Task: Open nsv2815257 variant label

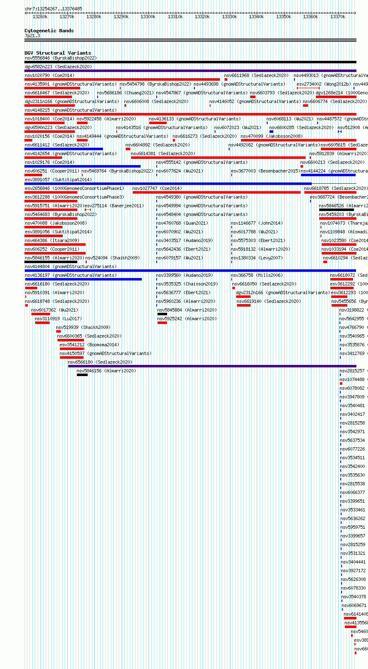Action: pos(352,371)
